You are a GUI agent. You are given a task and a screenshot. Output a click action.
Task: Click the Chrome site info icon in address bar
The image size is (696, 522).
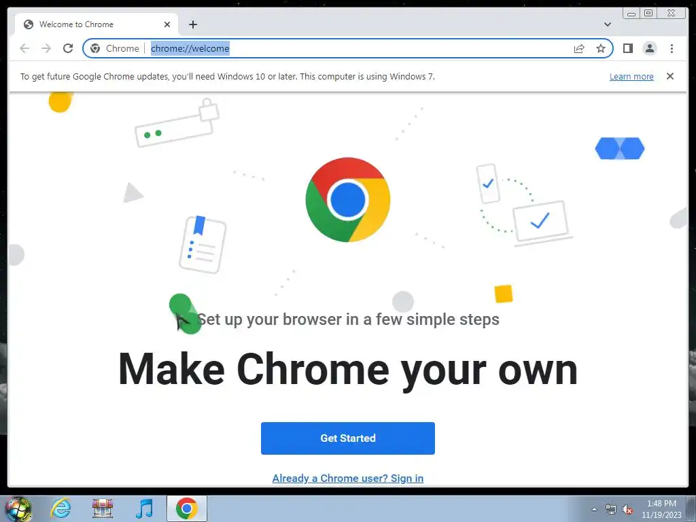tap(95, 48)
